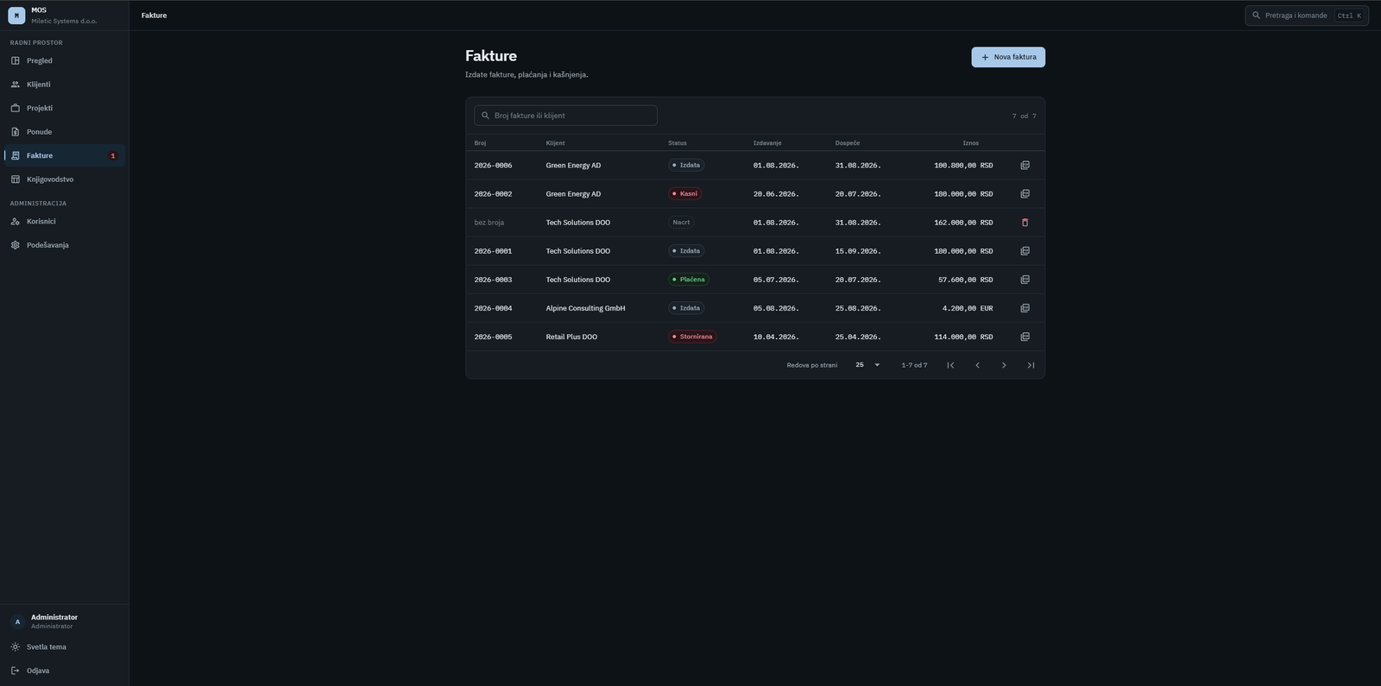Open Podešavanja from the administration menu
1381x686 pixels.
[x=65, y=245]
